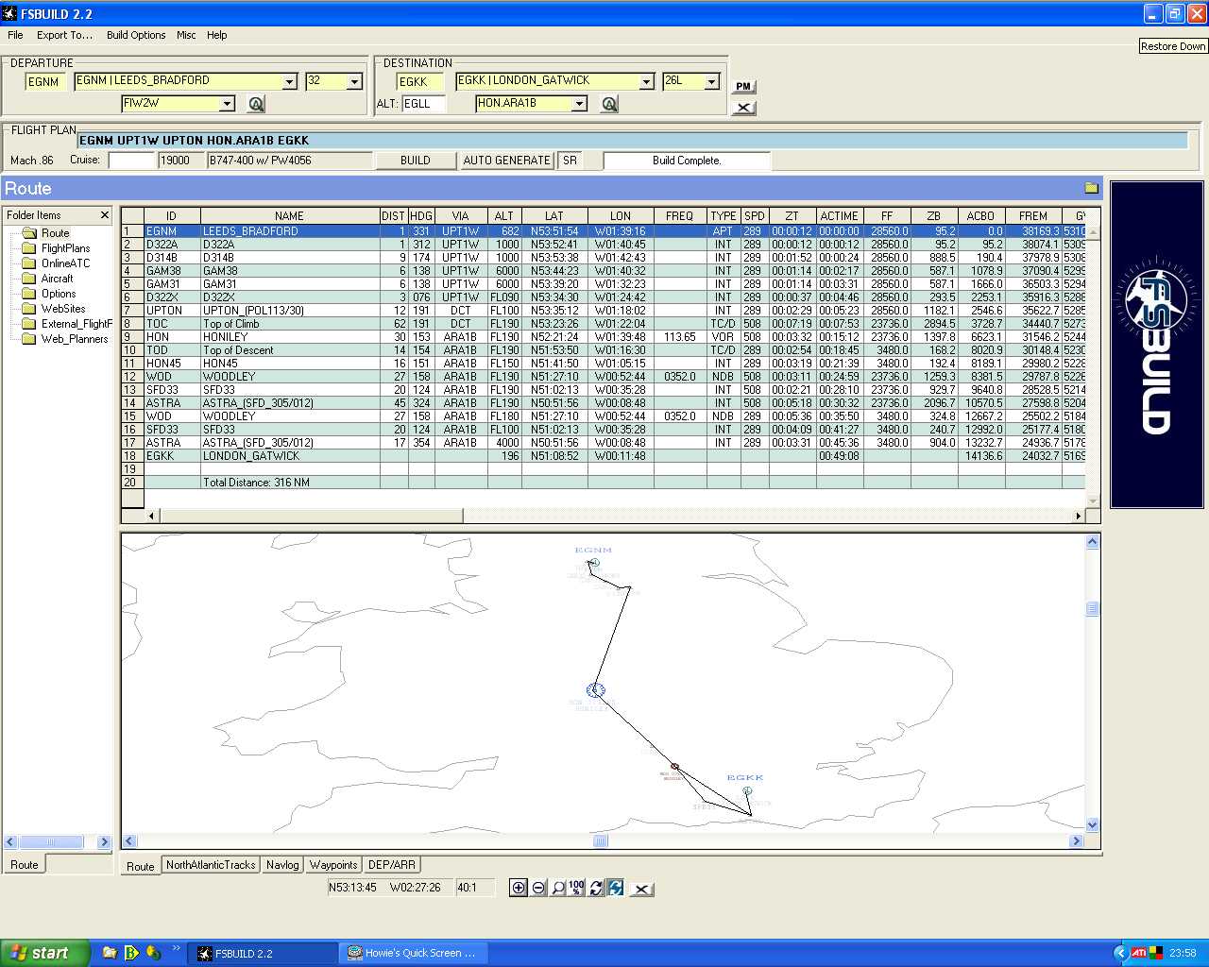Click the map horizontal scrollbar thumb
Screen dimensions: 1209x967
tap(601, 841)
